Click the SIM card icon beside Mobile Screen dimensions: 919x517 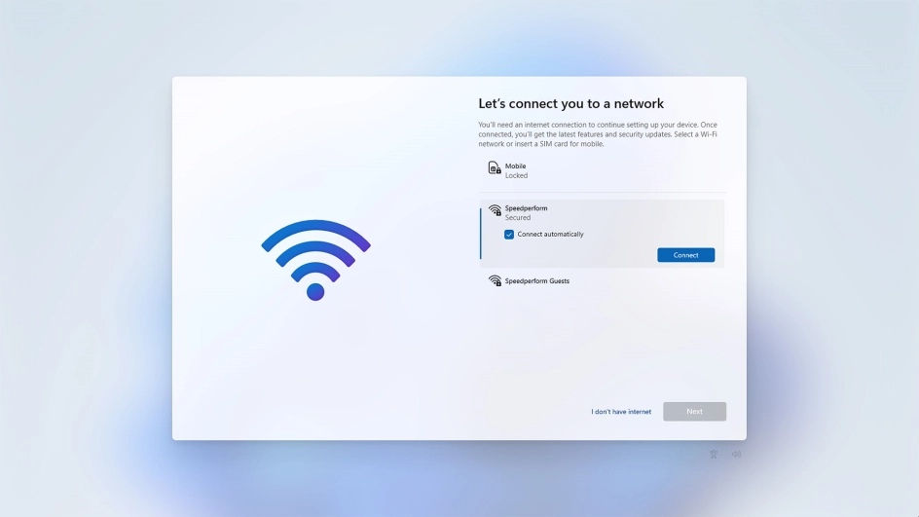(495, 168)
